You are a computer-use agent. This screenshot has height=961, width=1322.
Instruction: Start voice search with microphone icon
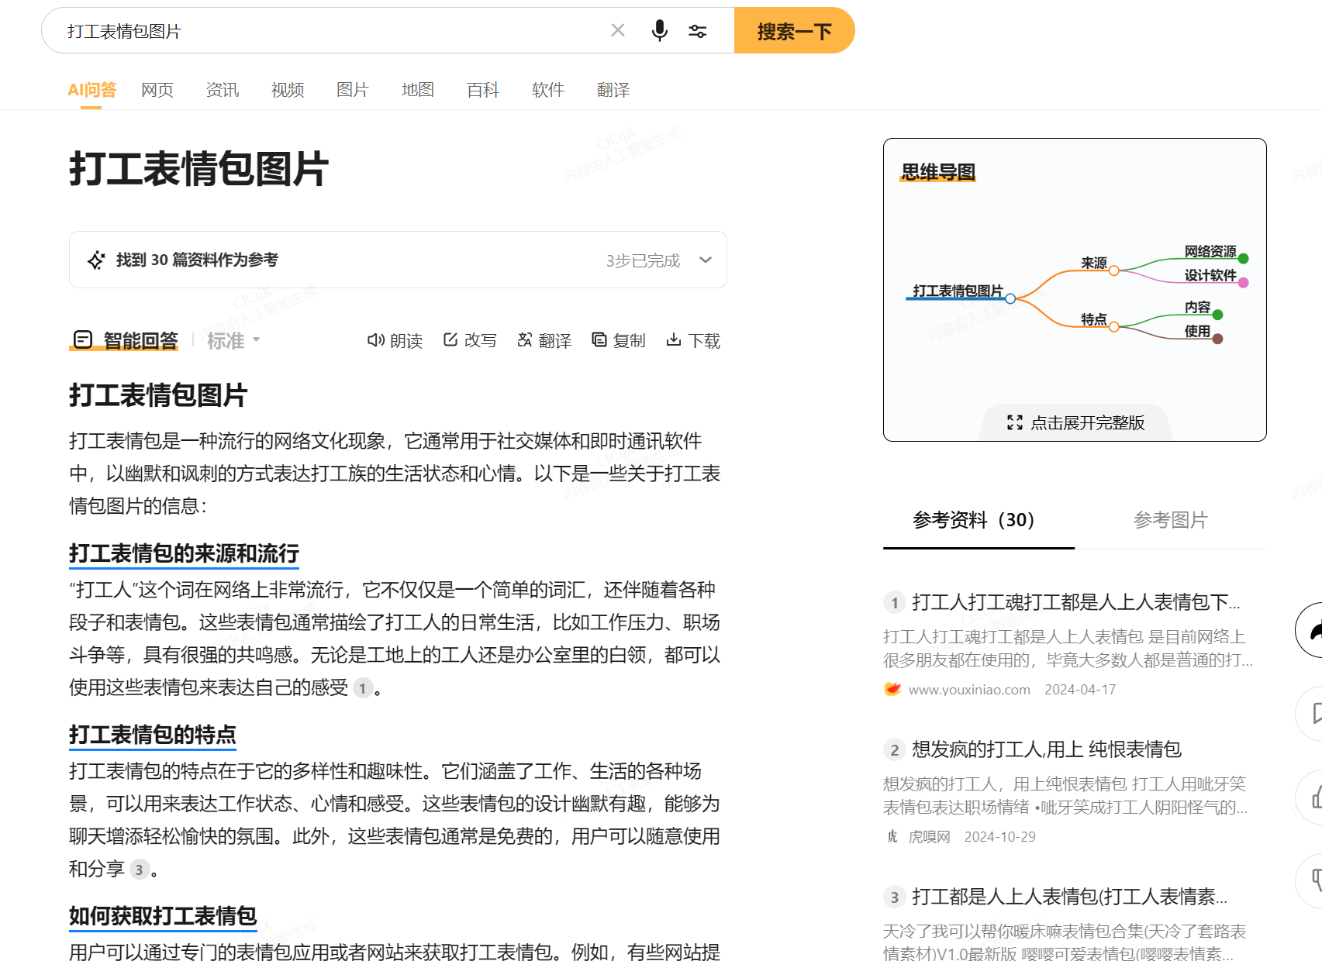(x=659, y=30)
